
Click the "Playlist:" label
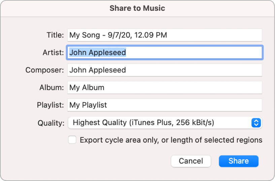point(50,105)
